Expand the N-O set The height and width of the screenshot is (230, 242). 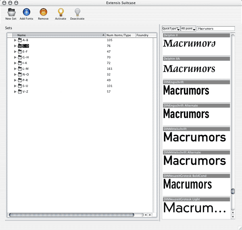(15, 75)
